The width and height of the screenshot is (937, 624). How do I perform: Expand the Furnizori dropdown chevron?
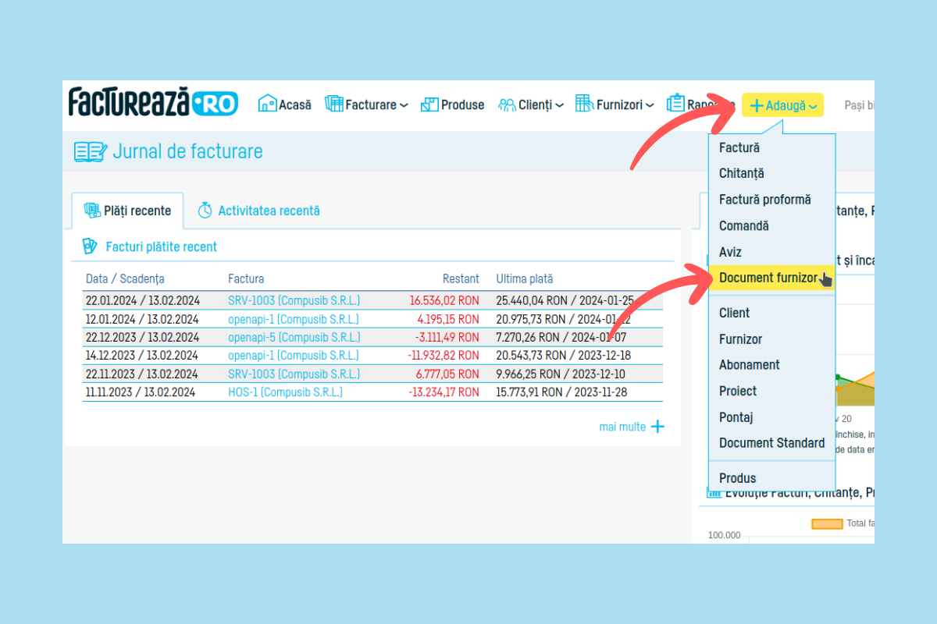click(650, 105)
